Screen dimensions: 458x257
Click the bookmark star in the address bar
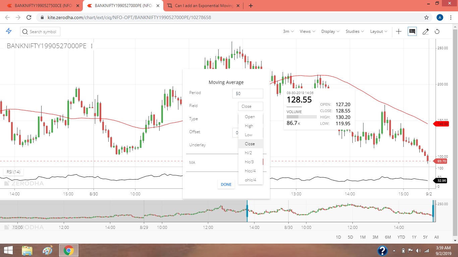click(426, 17)
